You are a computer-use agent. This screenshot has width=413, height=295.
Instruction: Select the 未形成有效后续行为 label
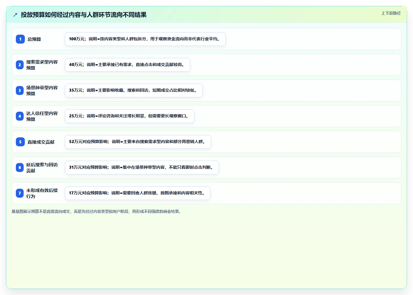click(x=42, y=193)
